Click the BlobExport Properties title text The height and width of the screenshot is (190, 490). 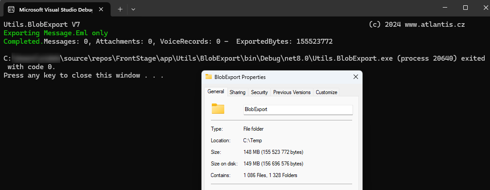pos(240,77)
